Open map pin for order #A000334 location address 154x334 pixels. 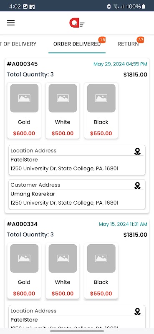coord(138,311)
